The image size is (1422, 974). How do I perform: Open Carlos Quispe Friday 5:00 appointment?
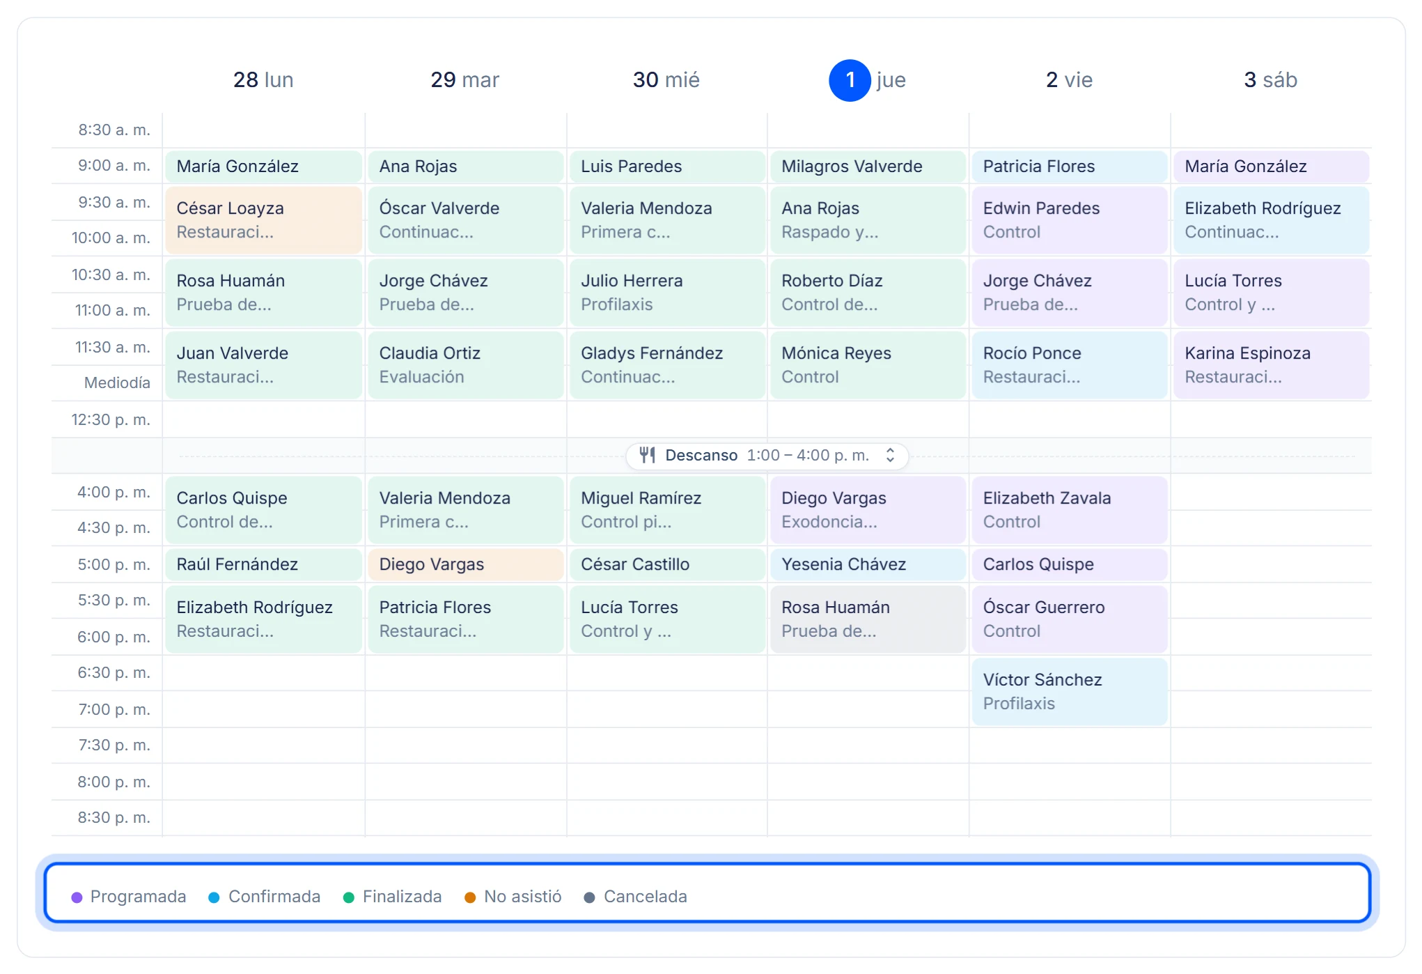(1070, 564)
